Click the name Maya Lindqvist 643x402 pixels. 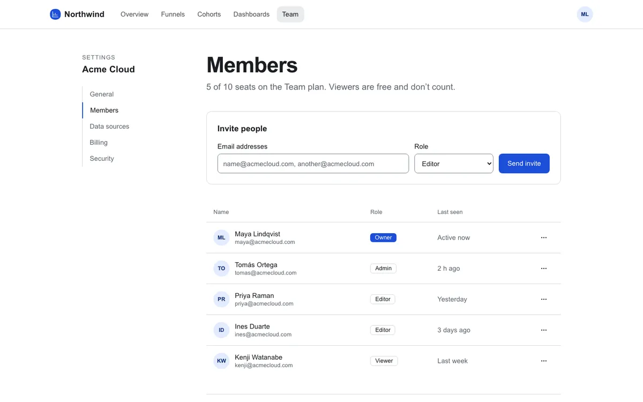[257, 234]
